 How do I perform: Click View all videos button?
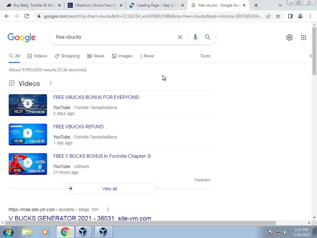(110, 189)
